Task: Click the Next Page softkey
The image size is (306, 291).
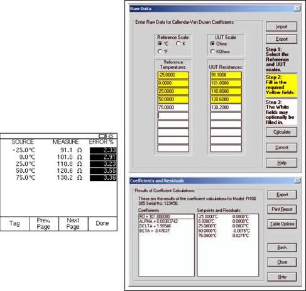Action: 73,224
